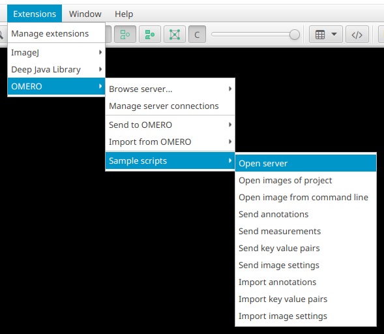Image resolution: width=384 pixels, height=334 pixels.
Task: Choose Manage server connections
Action: [x=170, y=106]
